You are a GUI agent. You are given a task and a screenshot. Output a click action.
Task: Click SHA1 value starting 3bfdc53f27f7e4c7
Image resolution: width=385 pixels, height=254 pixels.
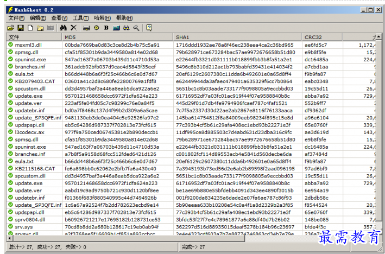tap(232, 220)
